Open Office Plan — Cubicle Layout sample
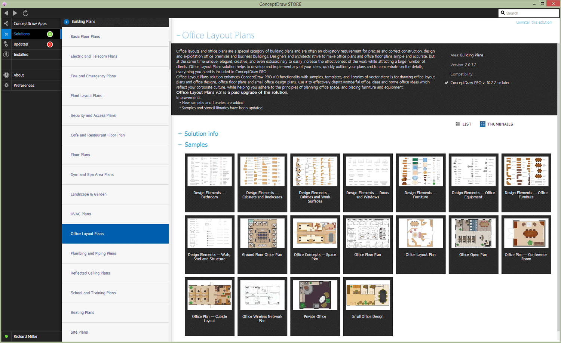The image size is (561, 343). click(209, 306)
